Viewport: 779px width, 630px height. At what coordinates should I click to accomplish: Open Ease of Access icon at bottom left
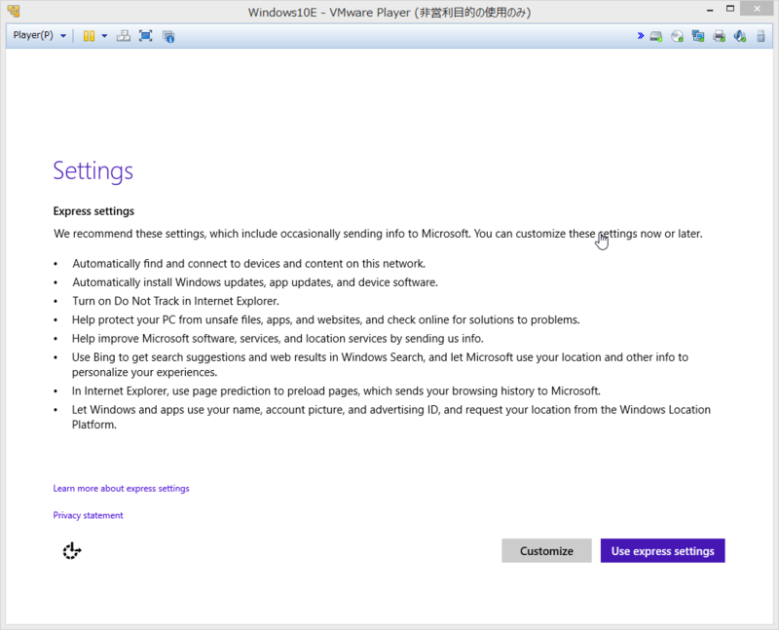click(x=72, y=550)
